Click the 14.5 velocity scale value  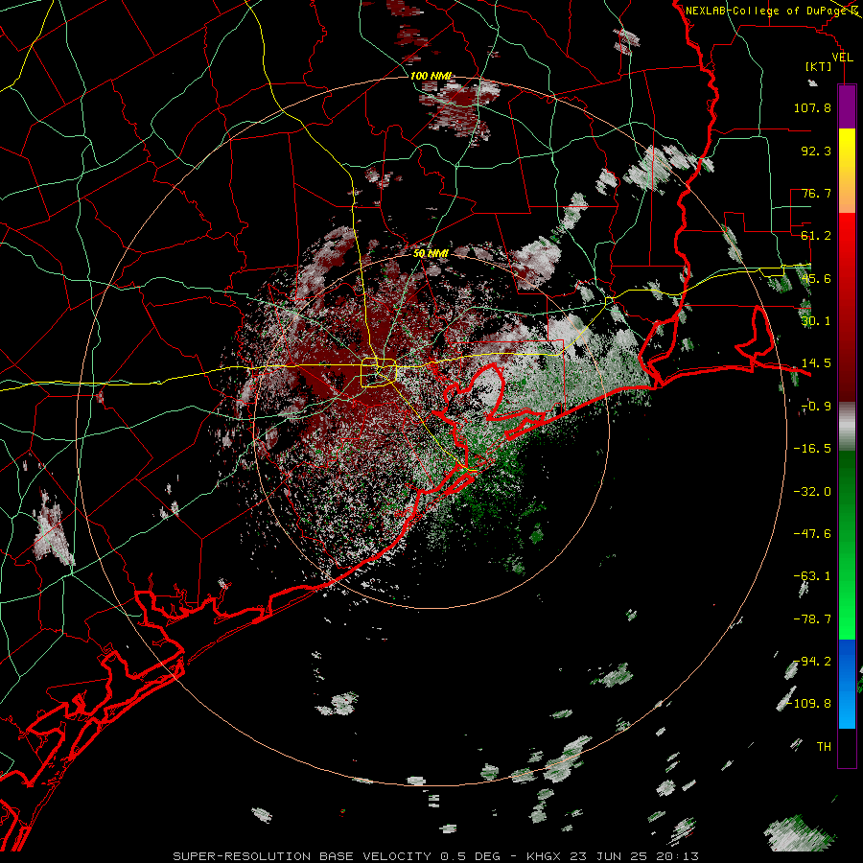816,363
